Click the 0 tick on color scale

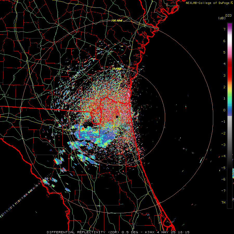click(224, 110)
